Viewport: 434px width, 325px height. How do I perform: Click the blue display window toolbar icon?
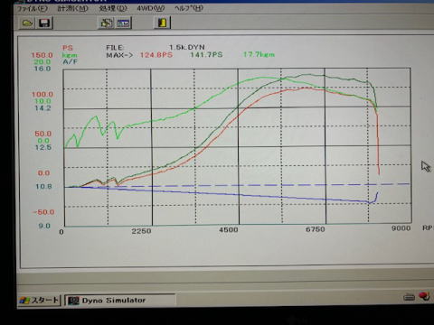point(124,23)
